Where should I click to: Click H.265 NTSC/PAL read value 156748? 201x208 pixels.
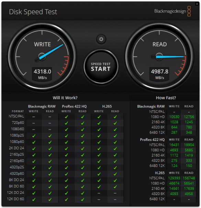189,178
